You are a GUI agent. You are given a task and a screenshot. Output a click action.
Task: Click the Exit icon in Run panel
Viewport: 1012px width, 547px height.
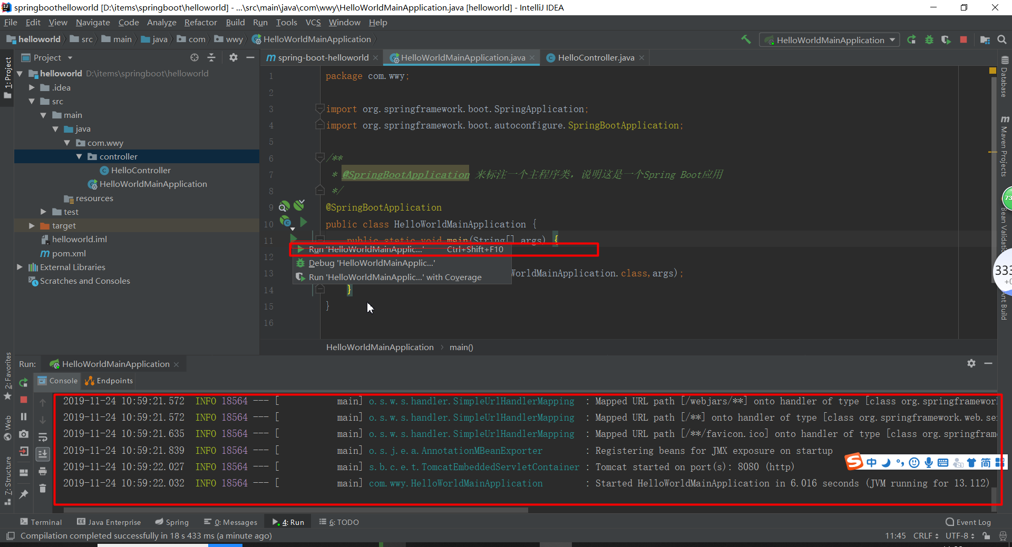click(x=23, y=451)
